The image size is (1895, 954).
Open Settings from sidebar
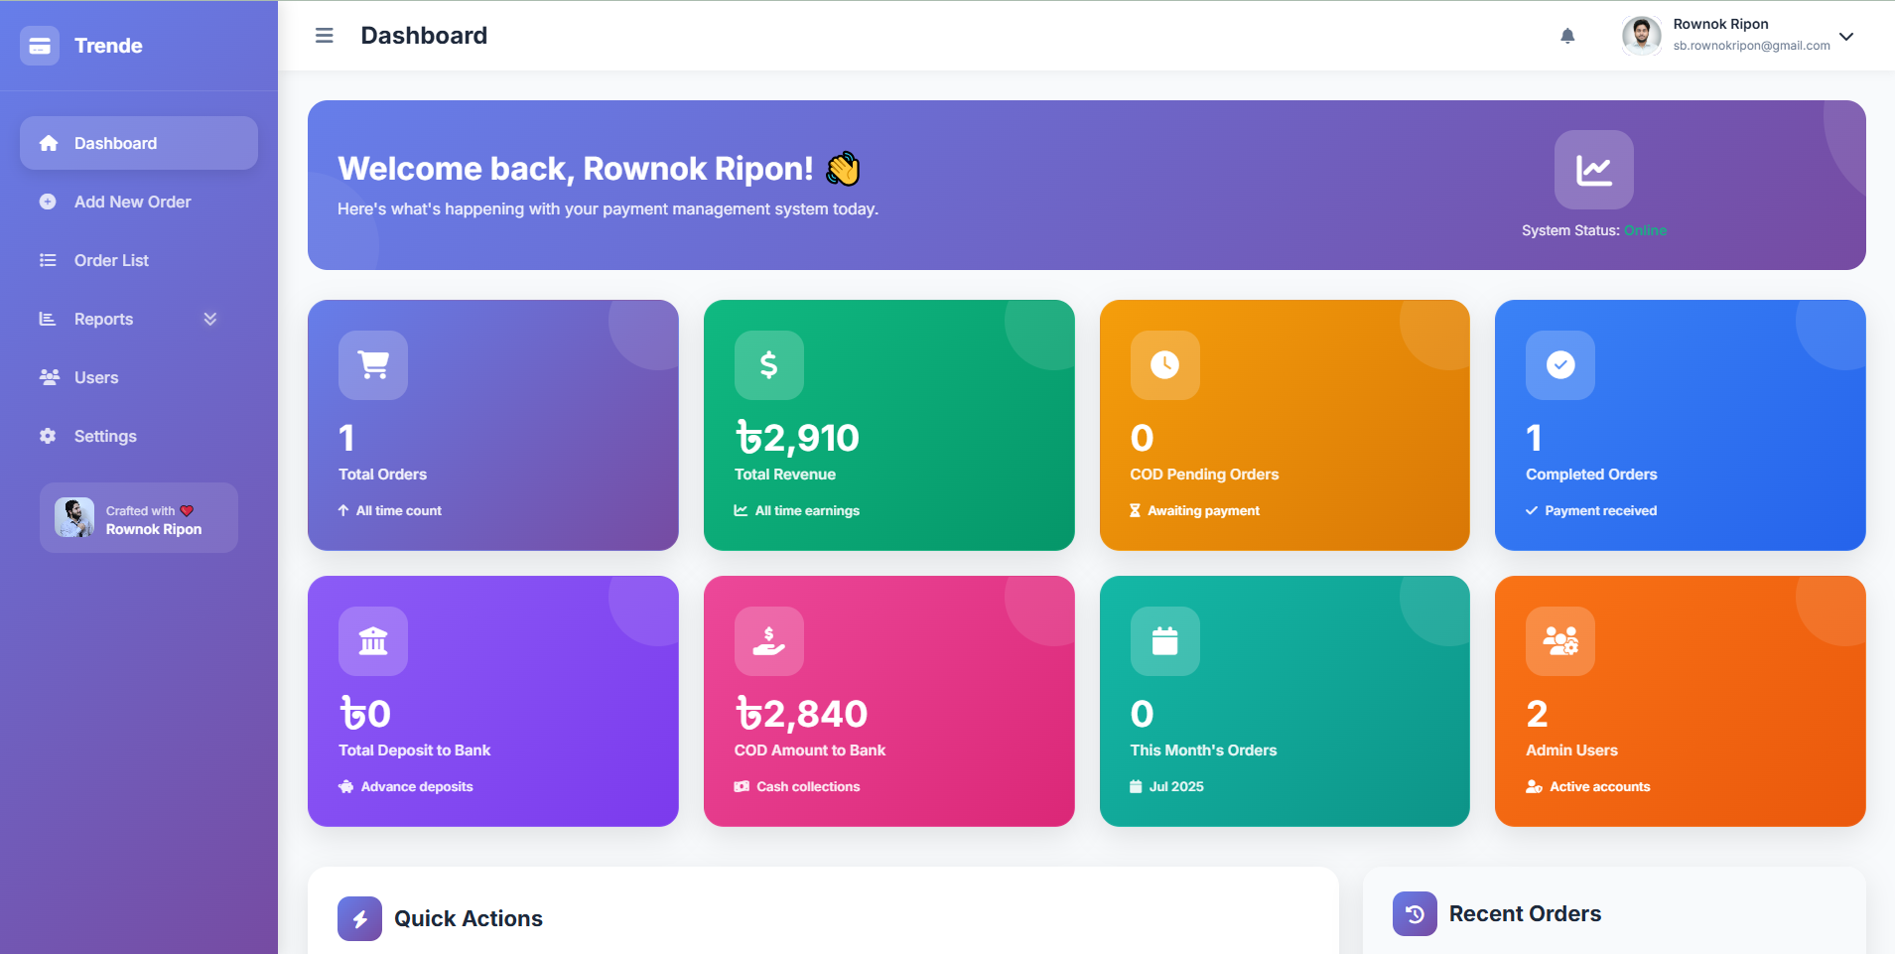click(104, 436)
